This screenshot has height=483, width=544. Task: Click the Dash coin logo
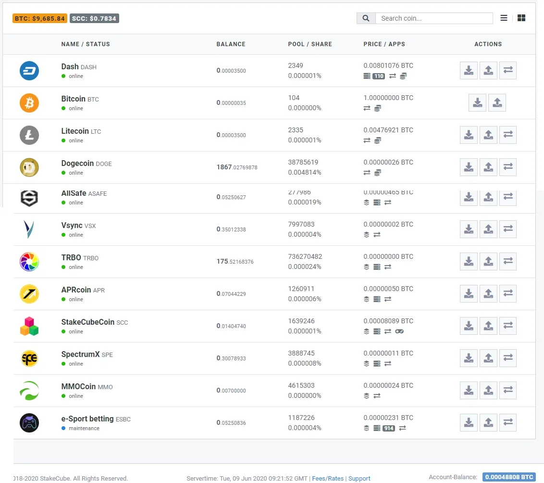coord(29,71)
